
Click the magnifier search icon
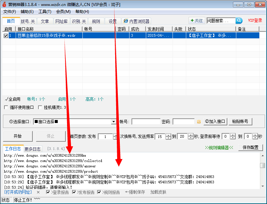pos(239,20)
